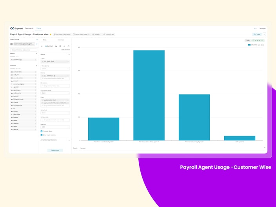The image size is (276, 207).
Task: Collapse the Chart Source panel
Action: 37,40
